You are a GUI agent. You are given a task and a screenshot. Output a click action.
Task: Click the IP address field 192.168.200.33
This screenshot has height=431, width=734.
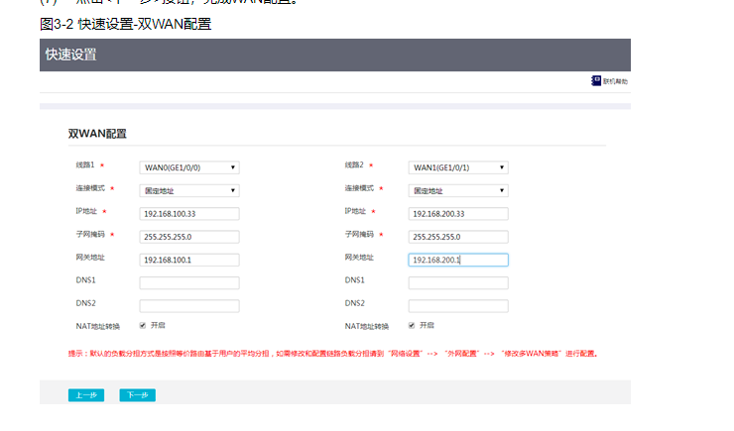pos(458,214)
